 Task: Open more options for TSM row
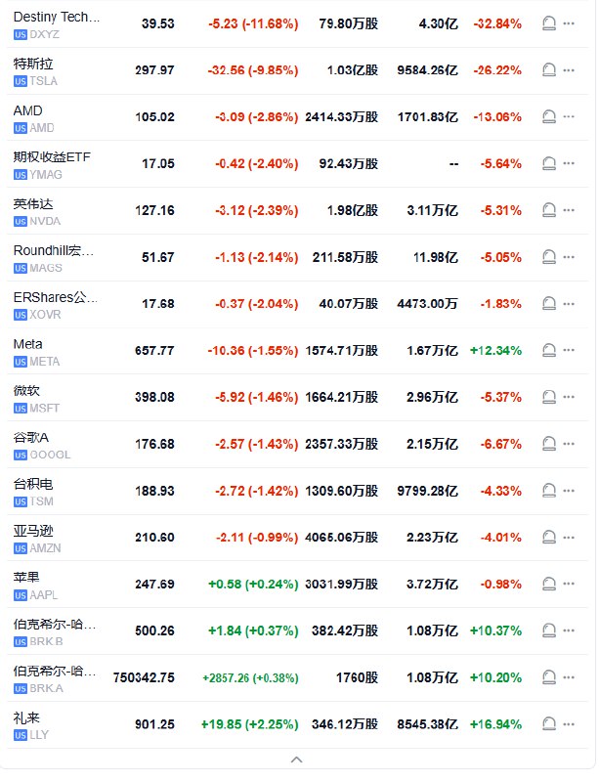click(x=569, y=491)
